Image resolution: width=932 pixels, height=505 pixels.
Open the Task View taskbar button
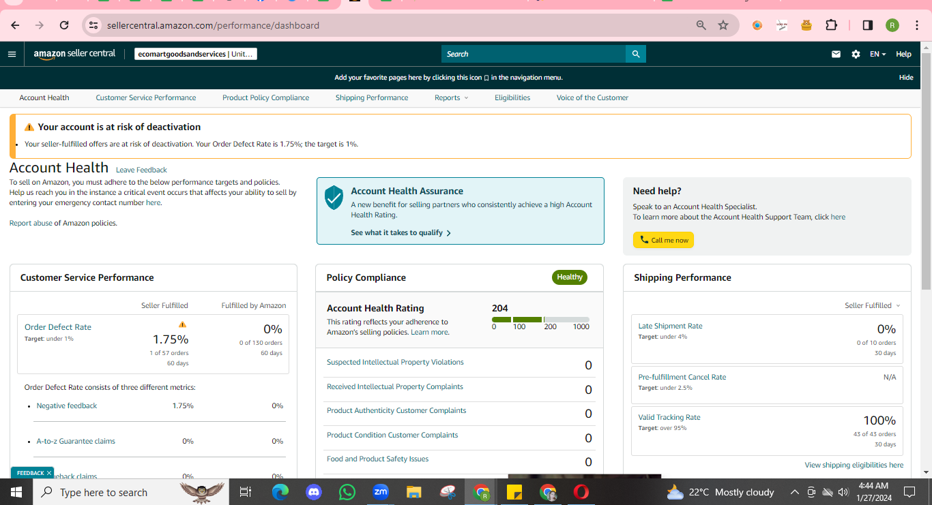tap(246, 492)
